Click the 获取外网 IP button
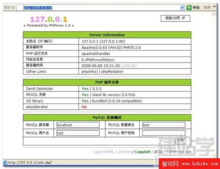Image resolution: width=220 pixels, height=169 pixels. 176,18
